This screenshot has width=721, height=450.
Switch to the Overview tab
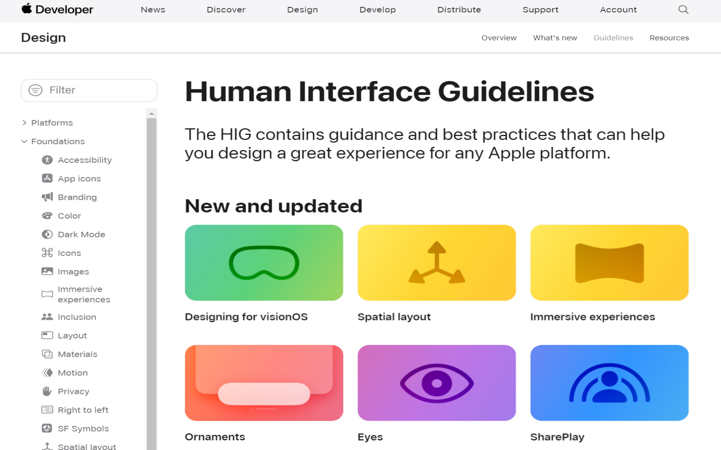tap(499, 38)
